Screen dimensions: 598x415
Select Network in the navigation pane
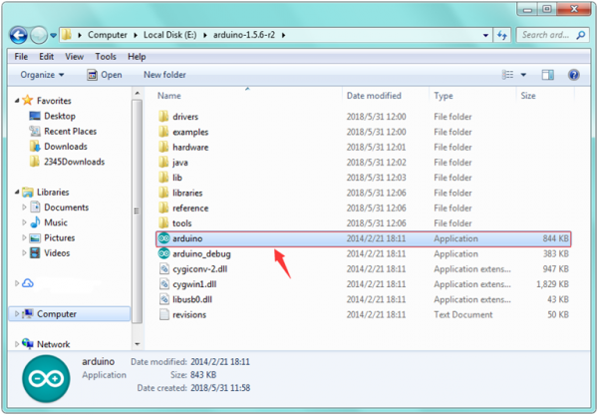[x=53, y=344]
